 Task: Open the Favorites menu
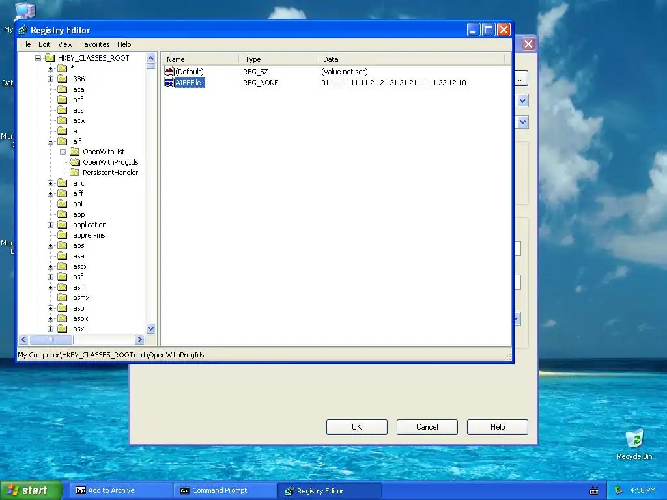tap(95, 44)
